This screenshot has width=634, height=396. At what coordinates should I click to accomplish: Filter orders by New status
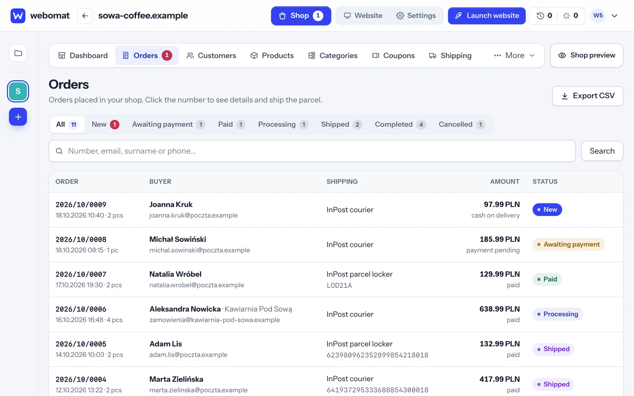tap(105, 125)
